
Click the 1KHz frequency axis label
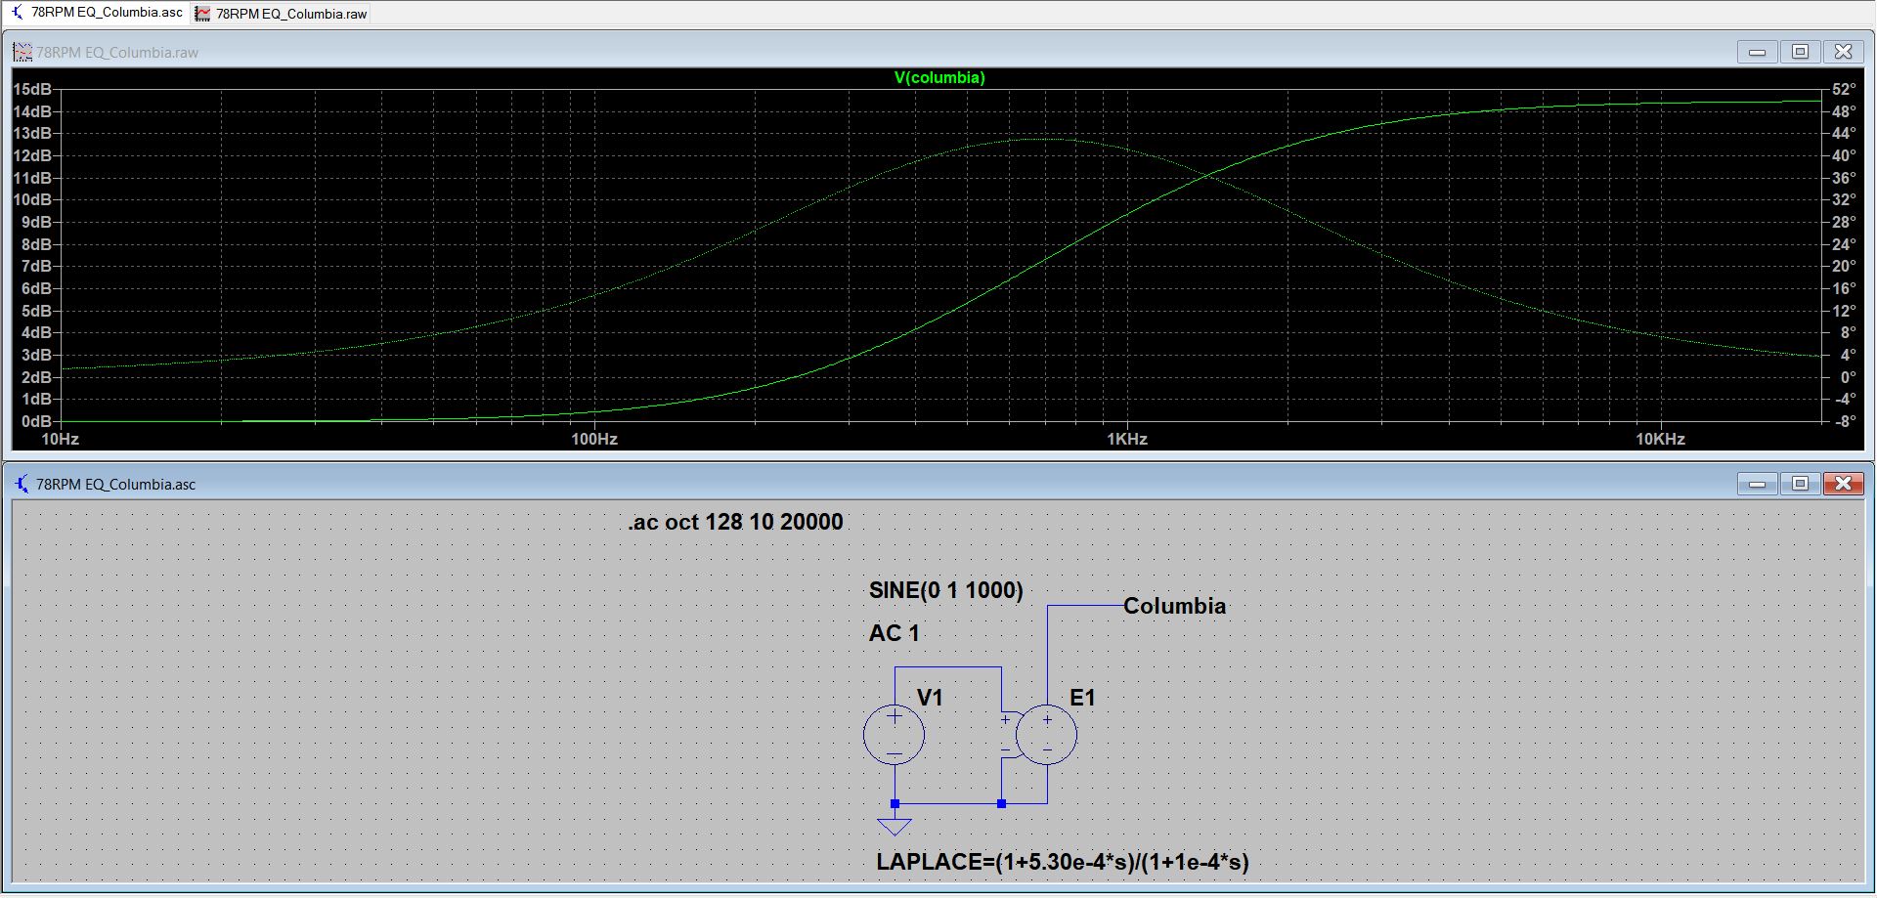point(1127,440)
